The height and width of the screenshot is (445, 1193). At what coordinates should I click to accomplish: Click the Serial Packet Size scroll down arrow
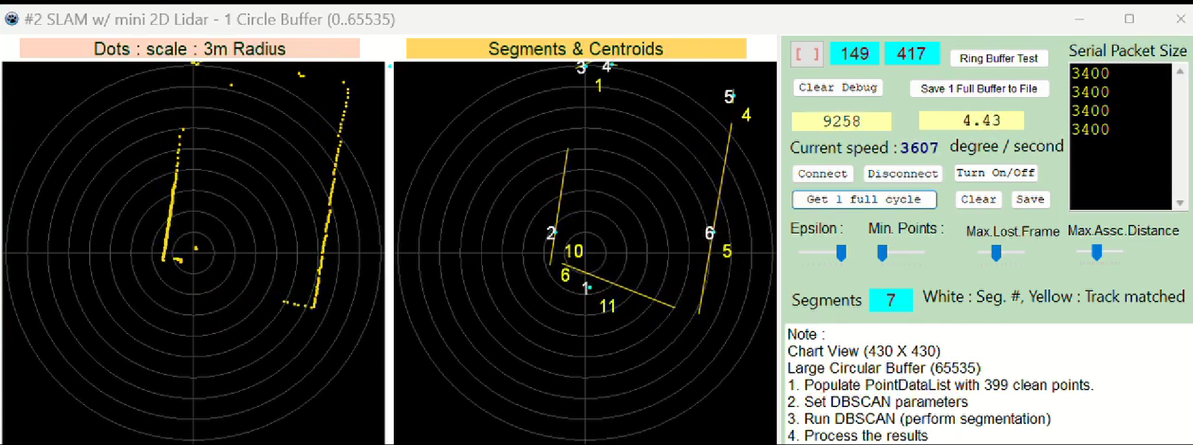(1180, 203)
